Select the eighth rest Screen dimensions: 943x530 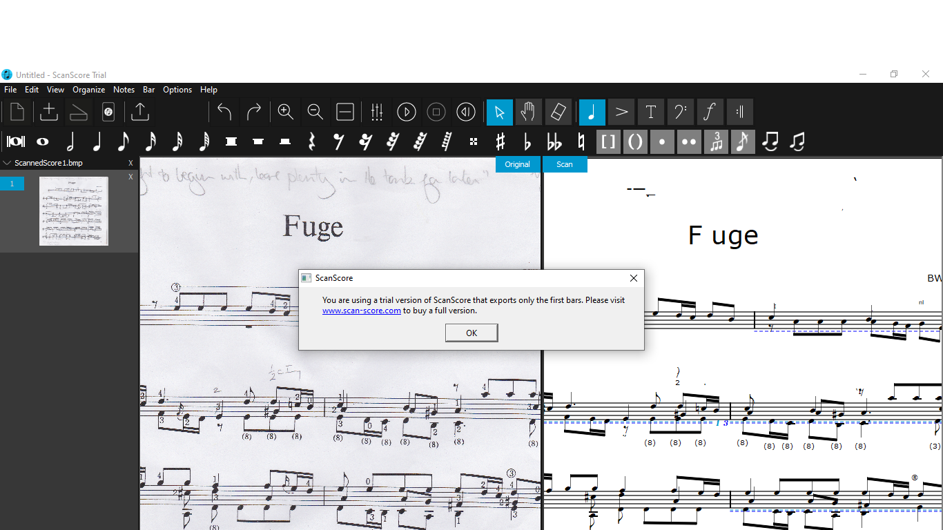coord(339,141)
